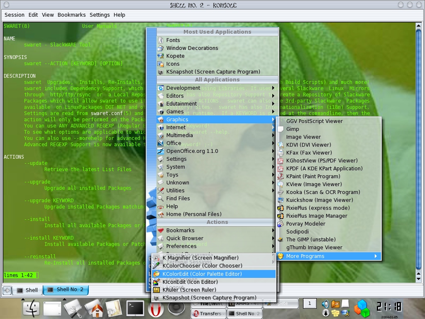Image resolution: width=425 pixels, height=319 pixels.
Task: Launch the Opera browser from the panel
Action: click(x=156, y=309)
